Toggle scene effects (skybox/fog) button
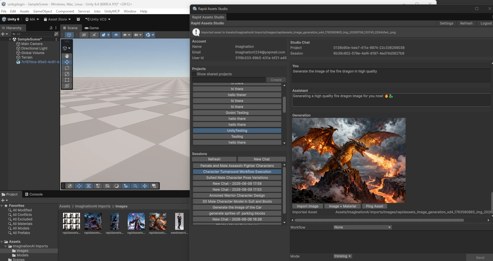This screenshot has width=493, height=261. 104,35
